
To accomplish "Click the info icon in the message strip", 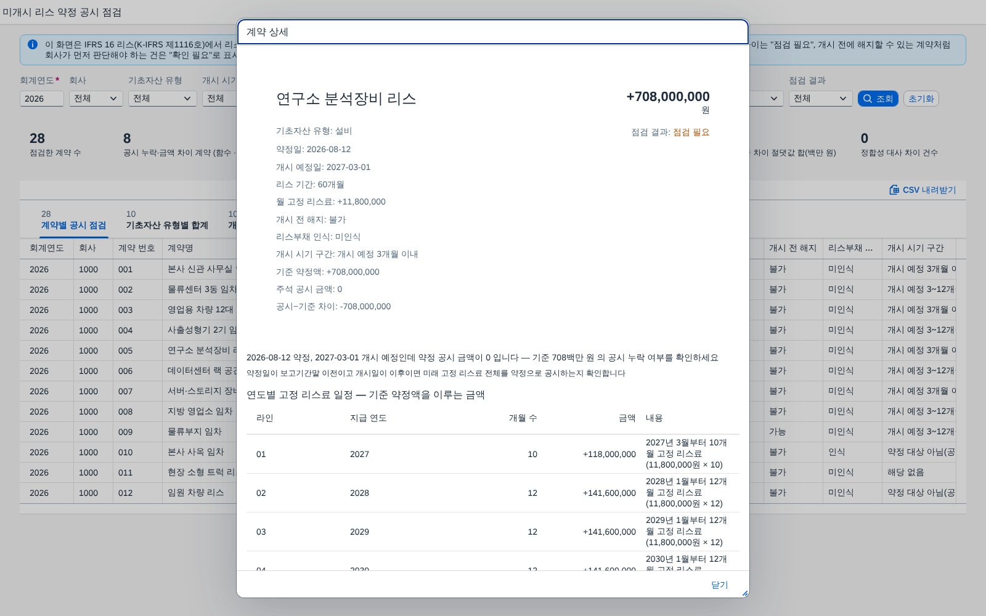I will click(33, 44).
